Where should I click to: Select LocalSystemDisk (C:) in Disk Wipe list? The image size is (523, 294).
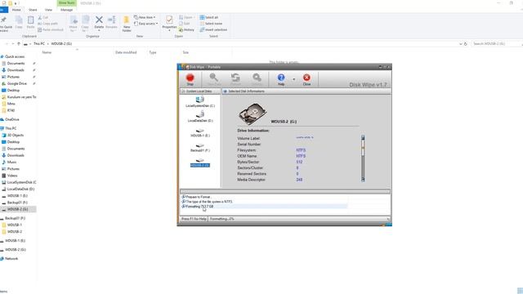click(x=200, y=102)
